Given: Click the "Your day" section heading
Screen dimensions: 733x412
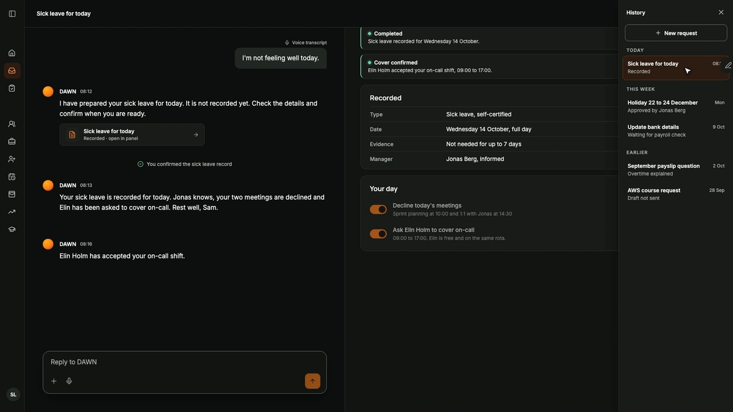Looking at the screenshot, I should pyautogui.click(x=384, y=189).
